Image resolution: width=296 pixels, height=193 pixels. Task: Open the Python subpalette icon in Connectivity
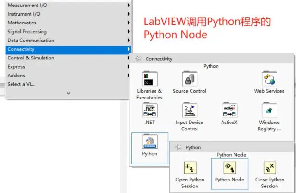[150, 141]
